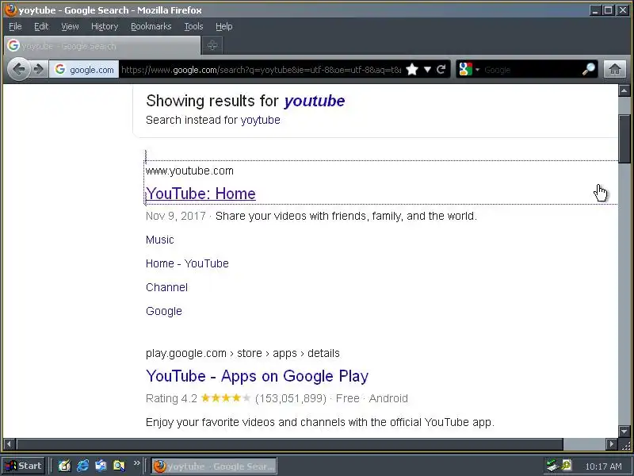Viewport: 634px width, 476px height.
Task: Click the network connection tray icon
Action: coord(552,466)
